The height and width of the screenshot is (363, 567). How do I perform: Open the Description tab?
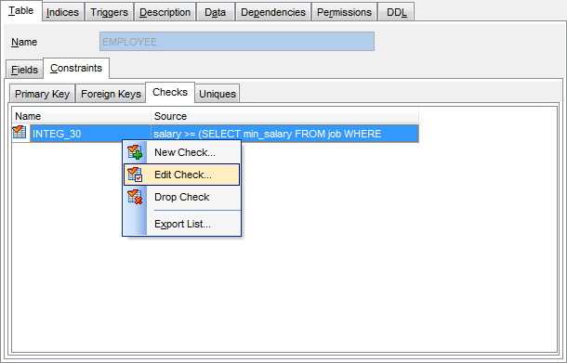point(165,12)
